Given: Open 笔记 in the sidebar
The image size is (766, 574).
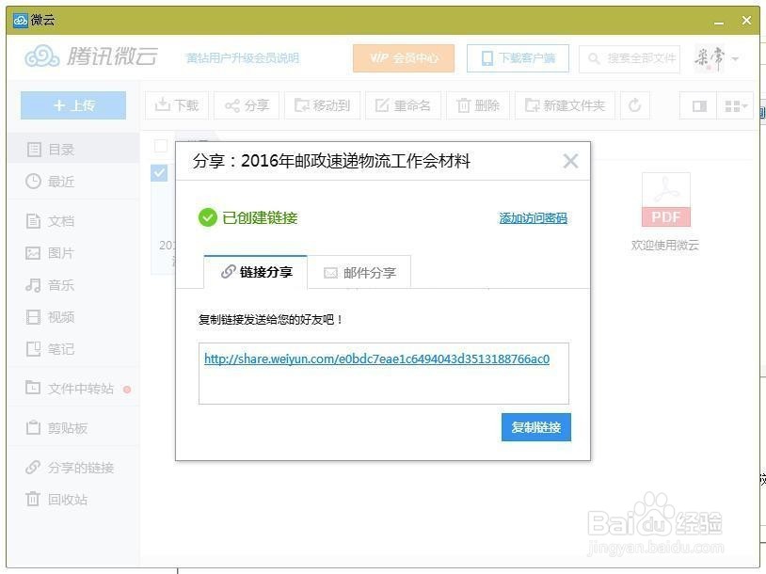Looking at the screenshot, I should click(73, 349).
